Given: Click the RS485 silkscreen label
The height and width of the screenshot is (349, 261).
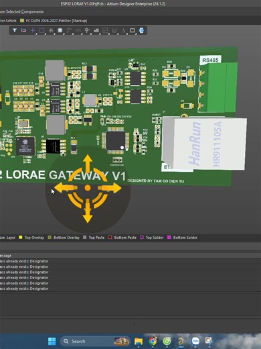Looking at the screenshot, I should [210, 60].
